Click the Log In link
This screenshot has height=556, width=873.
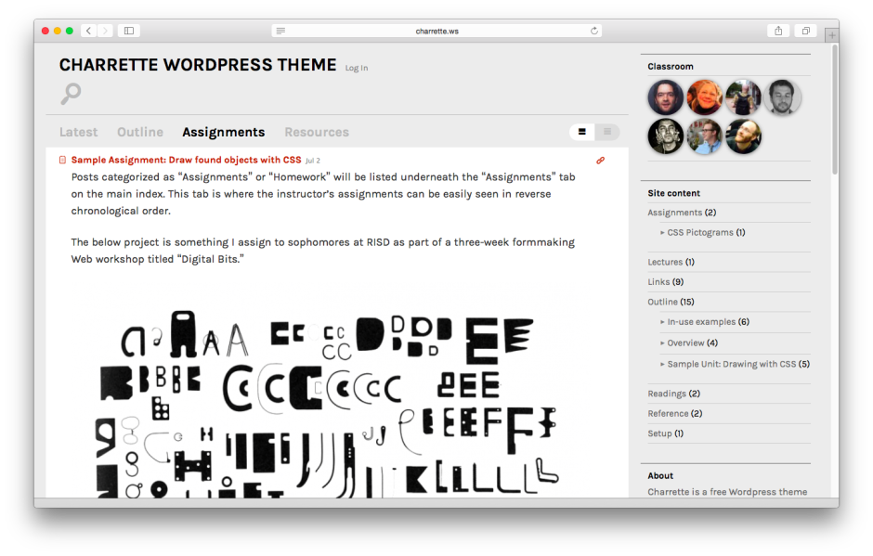357,68
